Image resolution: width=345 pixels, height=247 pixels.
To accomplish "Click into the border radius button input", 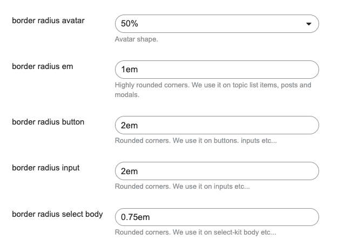I will click(216, 125).
